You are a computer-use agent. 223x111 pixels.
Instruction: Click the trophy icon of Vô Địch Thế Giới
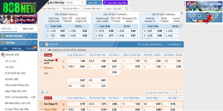tap(3, 36)
